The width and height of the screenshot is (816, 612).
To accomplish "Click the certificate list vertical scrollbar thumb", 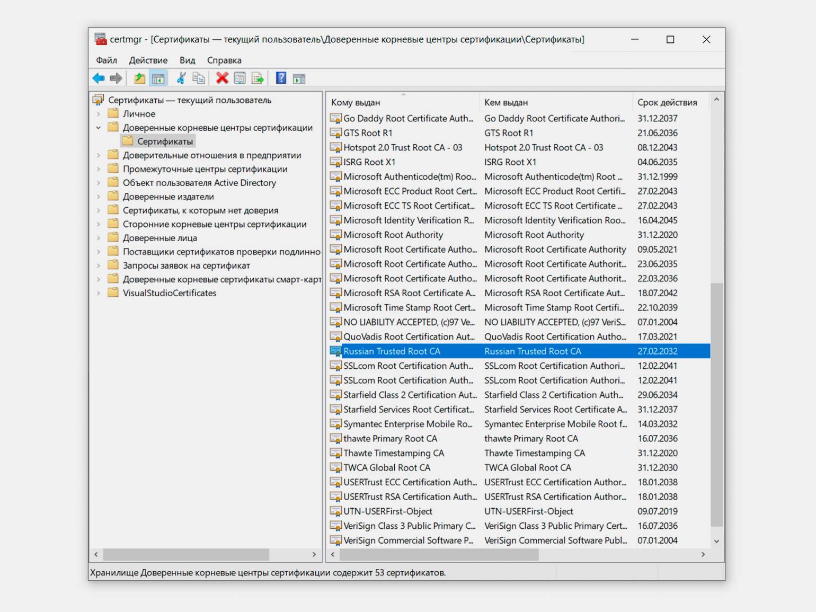I will pyautogui.click(x=716, y=405).
